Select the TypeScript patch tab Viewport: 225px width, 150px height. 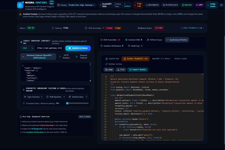112,59
